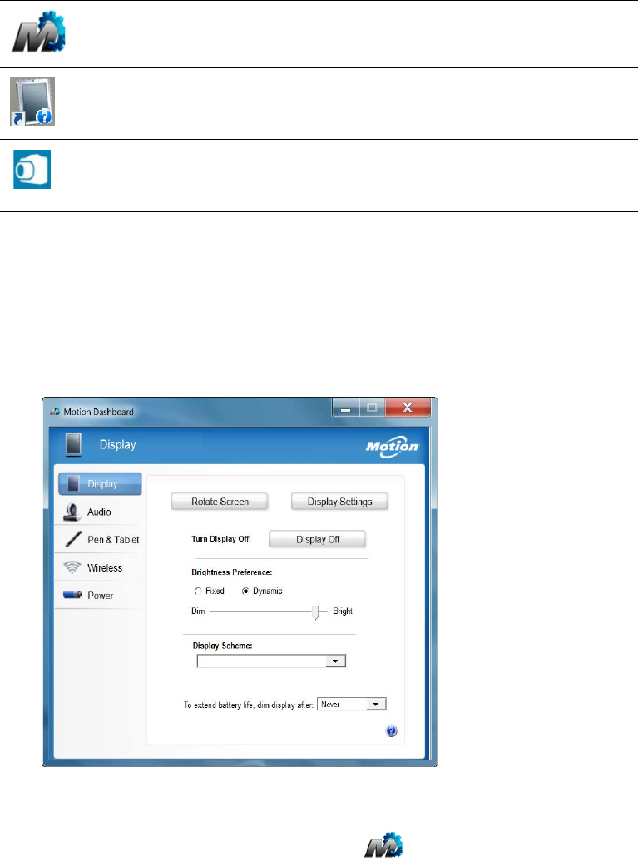Open the Power tab

[x=99, y=596]
